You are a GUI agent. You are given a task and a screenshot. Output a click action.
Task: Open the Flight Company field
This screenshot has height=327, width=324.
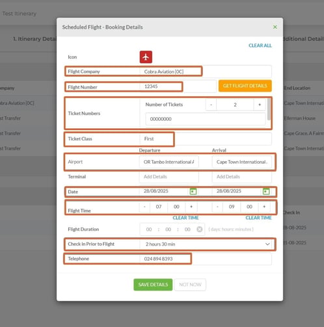[206, 72]
